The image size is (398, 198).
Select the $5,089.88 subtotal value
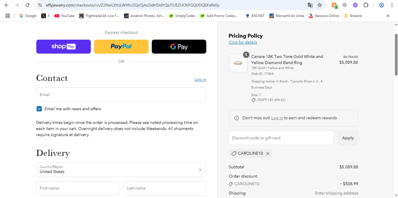tap(349, 167)
